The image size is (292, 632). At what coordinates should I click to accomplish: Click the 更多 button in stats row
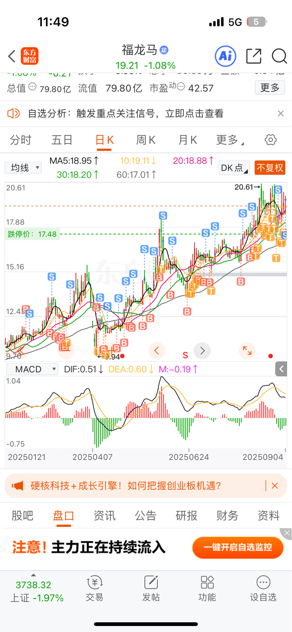click(270, 88)
